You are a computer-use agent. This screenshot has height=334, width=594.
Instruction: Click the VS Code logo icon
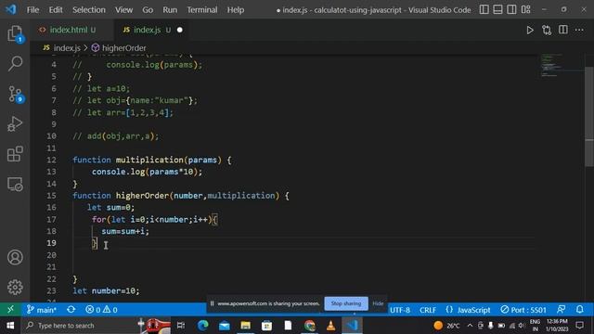pos(11,9)
